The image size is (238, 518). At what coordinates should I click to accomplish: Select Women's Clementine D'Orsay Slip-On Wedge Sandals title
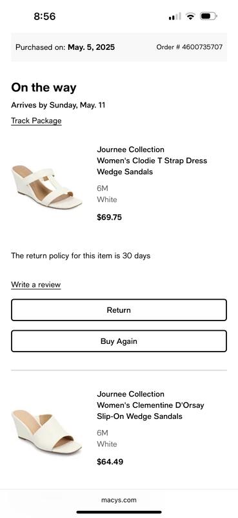point(150,411)
